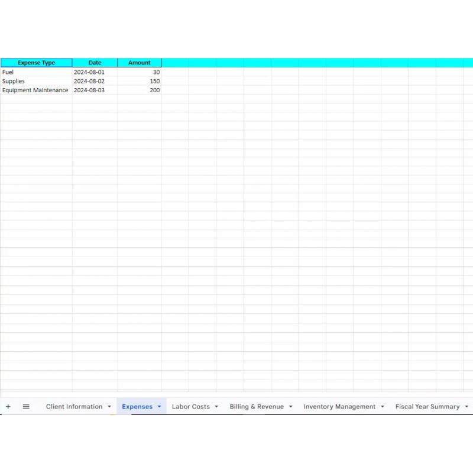Open Fiscal Year Summary tab dropdown arrow
The width and height of the screenshot is (473, 473).
coord(466,407)
